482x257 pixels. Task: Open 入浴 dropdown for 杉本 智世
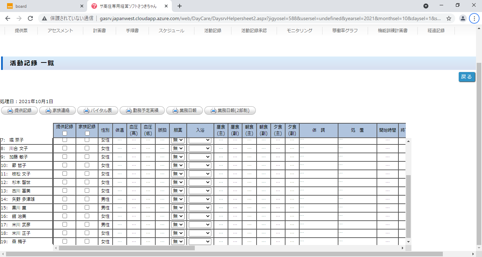click(200, 183)
